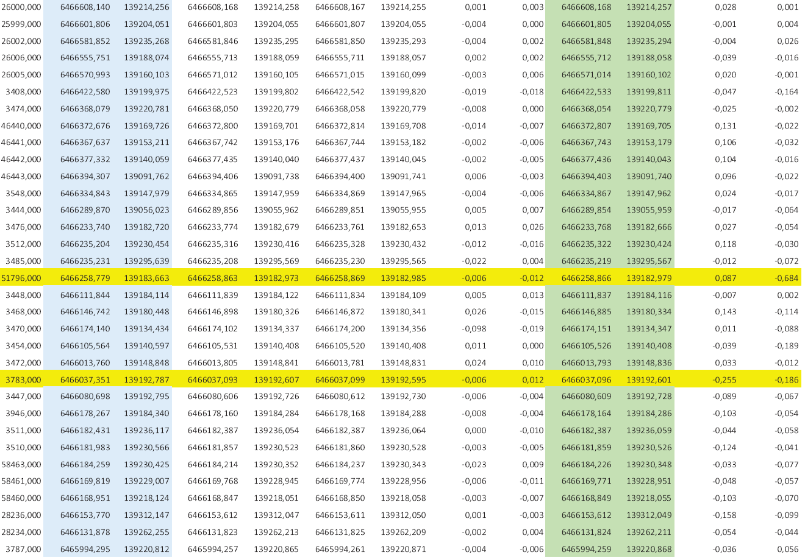Select the difference value 0,131

point(725,126)
